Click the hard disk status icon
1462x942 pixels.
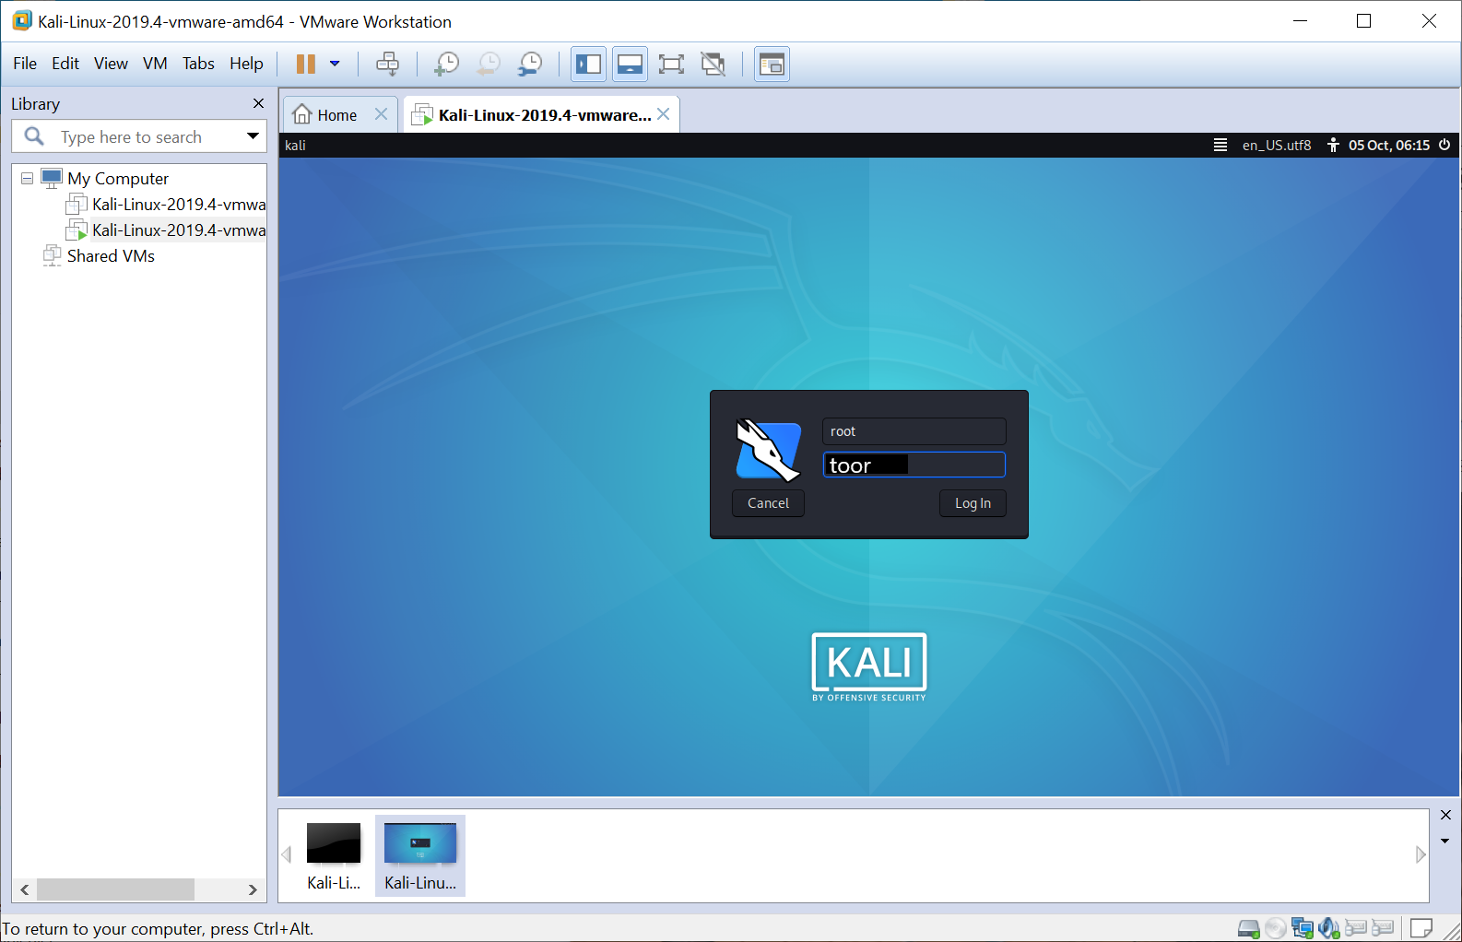[1248, 928]
